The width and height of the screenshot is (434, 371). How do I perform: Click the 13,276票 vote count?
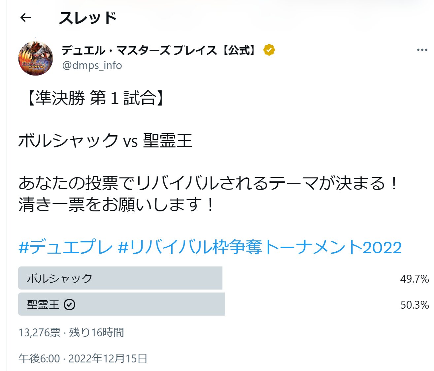click(x=40, y=332)
